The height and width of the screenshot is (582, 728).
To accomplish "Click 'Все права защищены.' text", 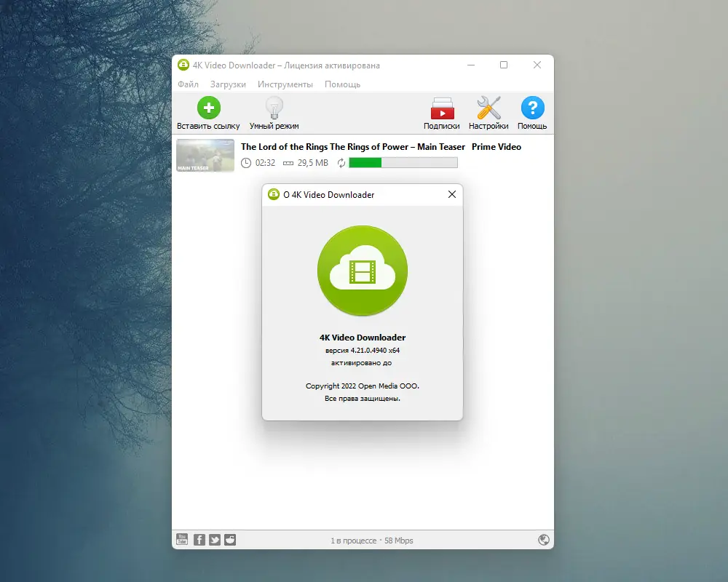I will coord(363,398).
